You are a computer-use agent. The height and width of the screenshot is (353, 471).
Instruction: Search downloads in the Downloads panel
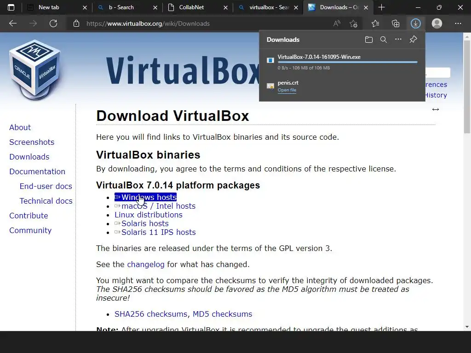click(x=384, y=40)
